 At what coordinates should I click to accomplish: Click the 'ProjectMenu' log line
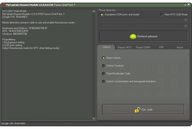[x=9, y=40]
